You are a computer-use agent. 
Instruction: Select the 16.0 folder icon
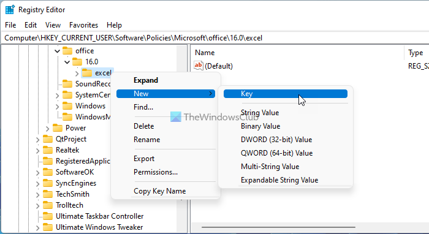77,62
